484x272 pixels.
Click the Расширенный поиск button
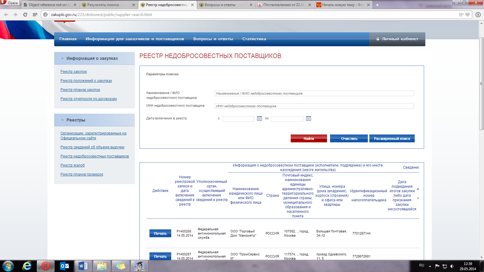[392, 138]
